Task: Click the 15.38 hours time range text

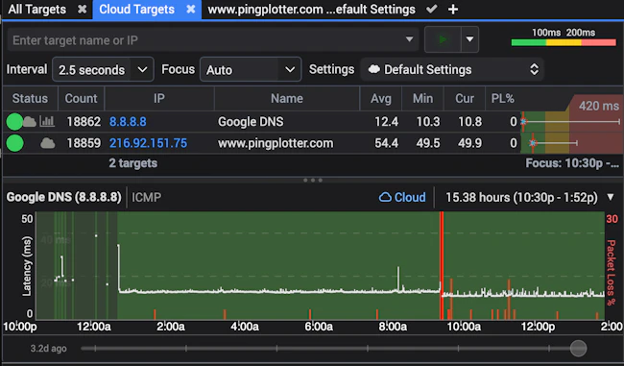Action: point(521,197)
